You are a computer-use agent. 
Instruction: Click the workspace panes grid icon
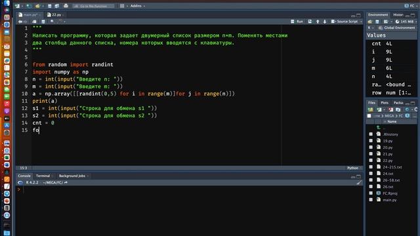tap(122, 6)
